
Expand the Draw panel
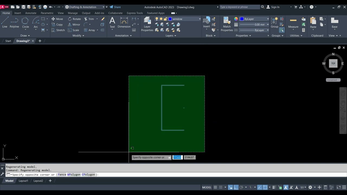tap(25, 35)
